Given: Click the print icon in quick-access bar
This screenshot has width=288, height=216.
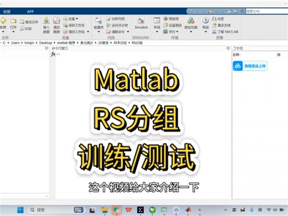Looking at the screenshot, I should 229,11.
